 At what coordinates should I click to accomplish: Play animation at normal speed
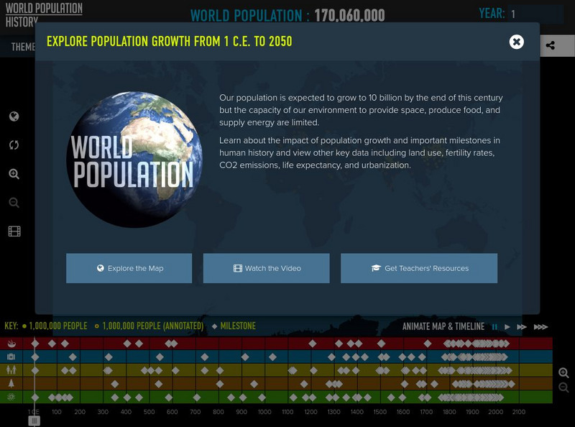[x=507, y=326]
